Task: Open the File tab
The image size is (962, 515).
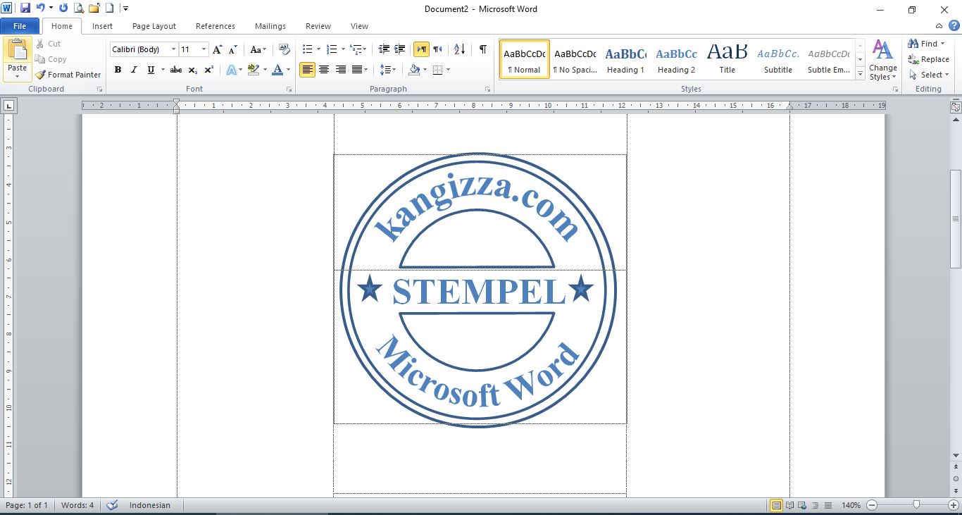Action: coord(20,26)
